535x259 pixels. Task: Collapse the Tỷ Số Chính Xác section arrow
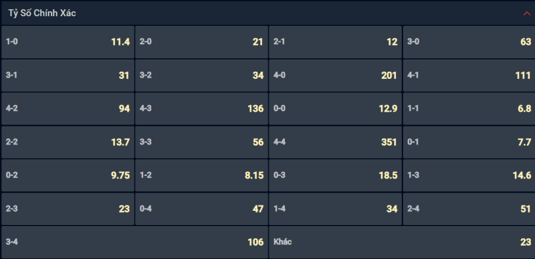[526, 13]
